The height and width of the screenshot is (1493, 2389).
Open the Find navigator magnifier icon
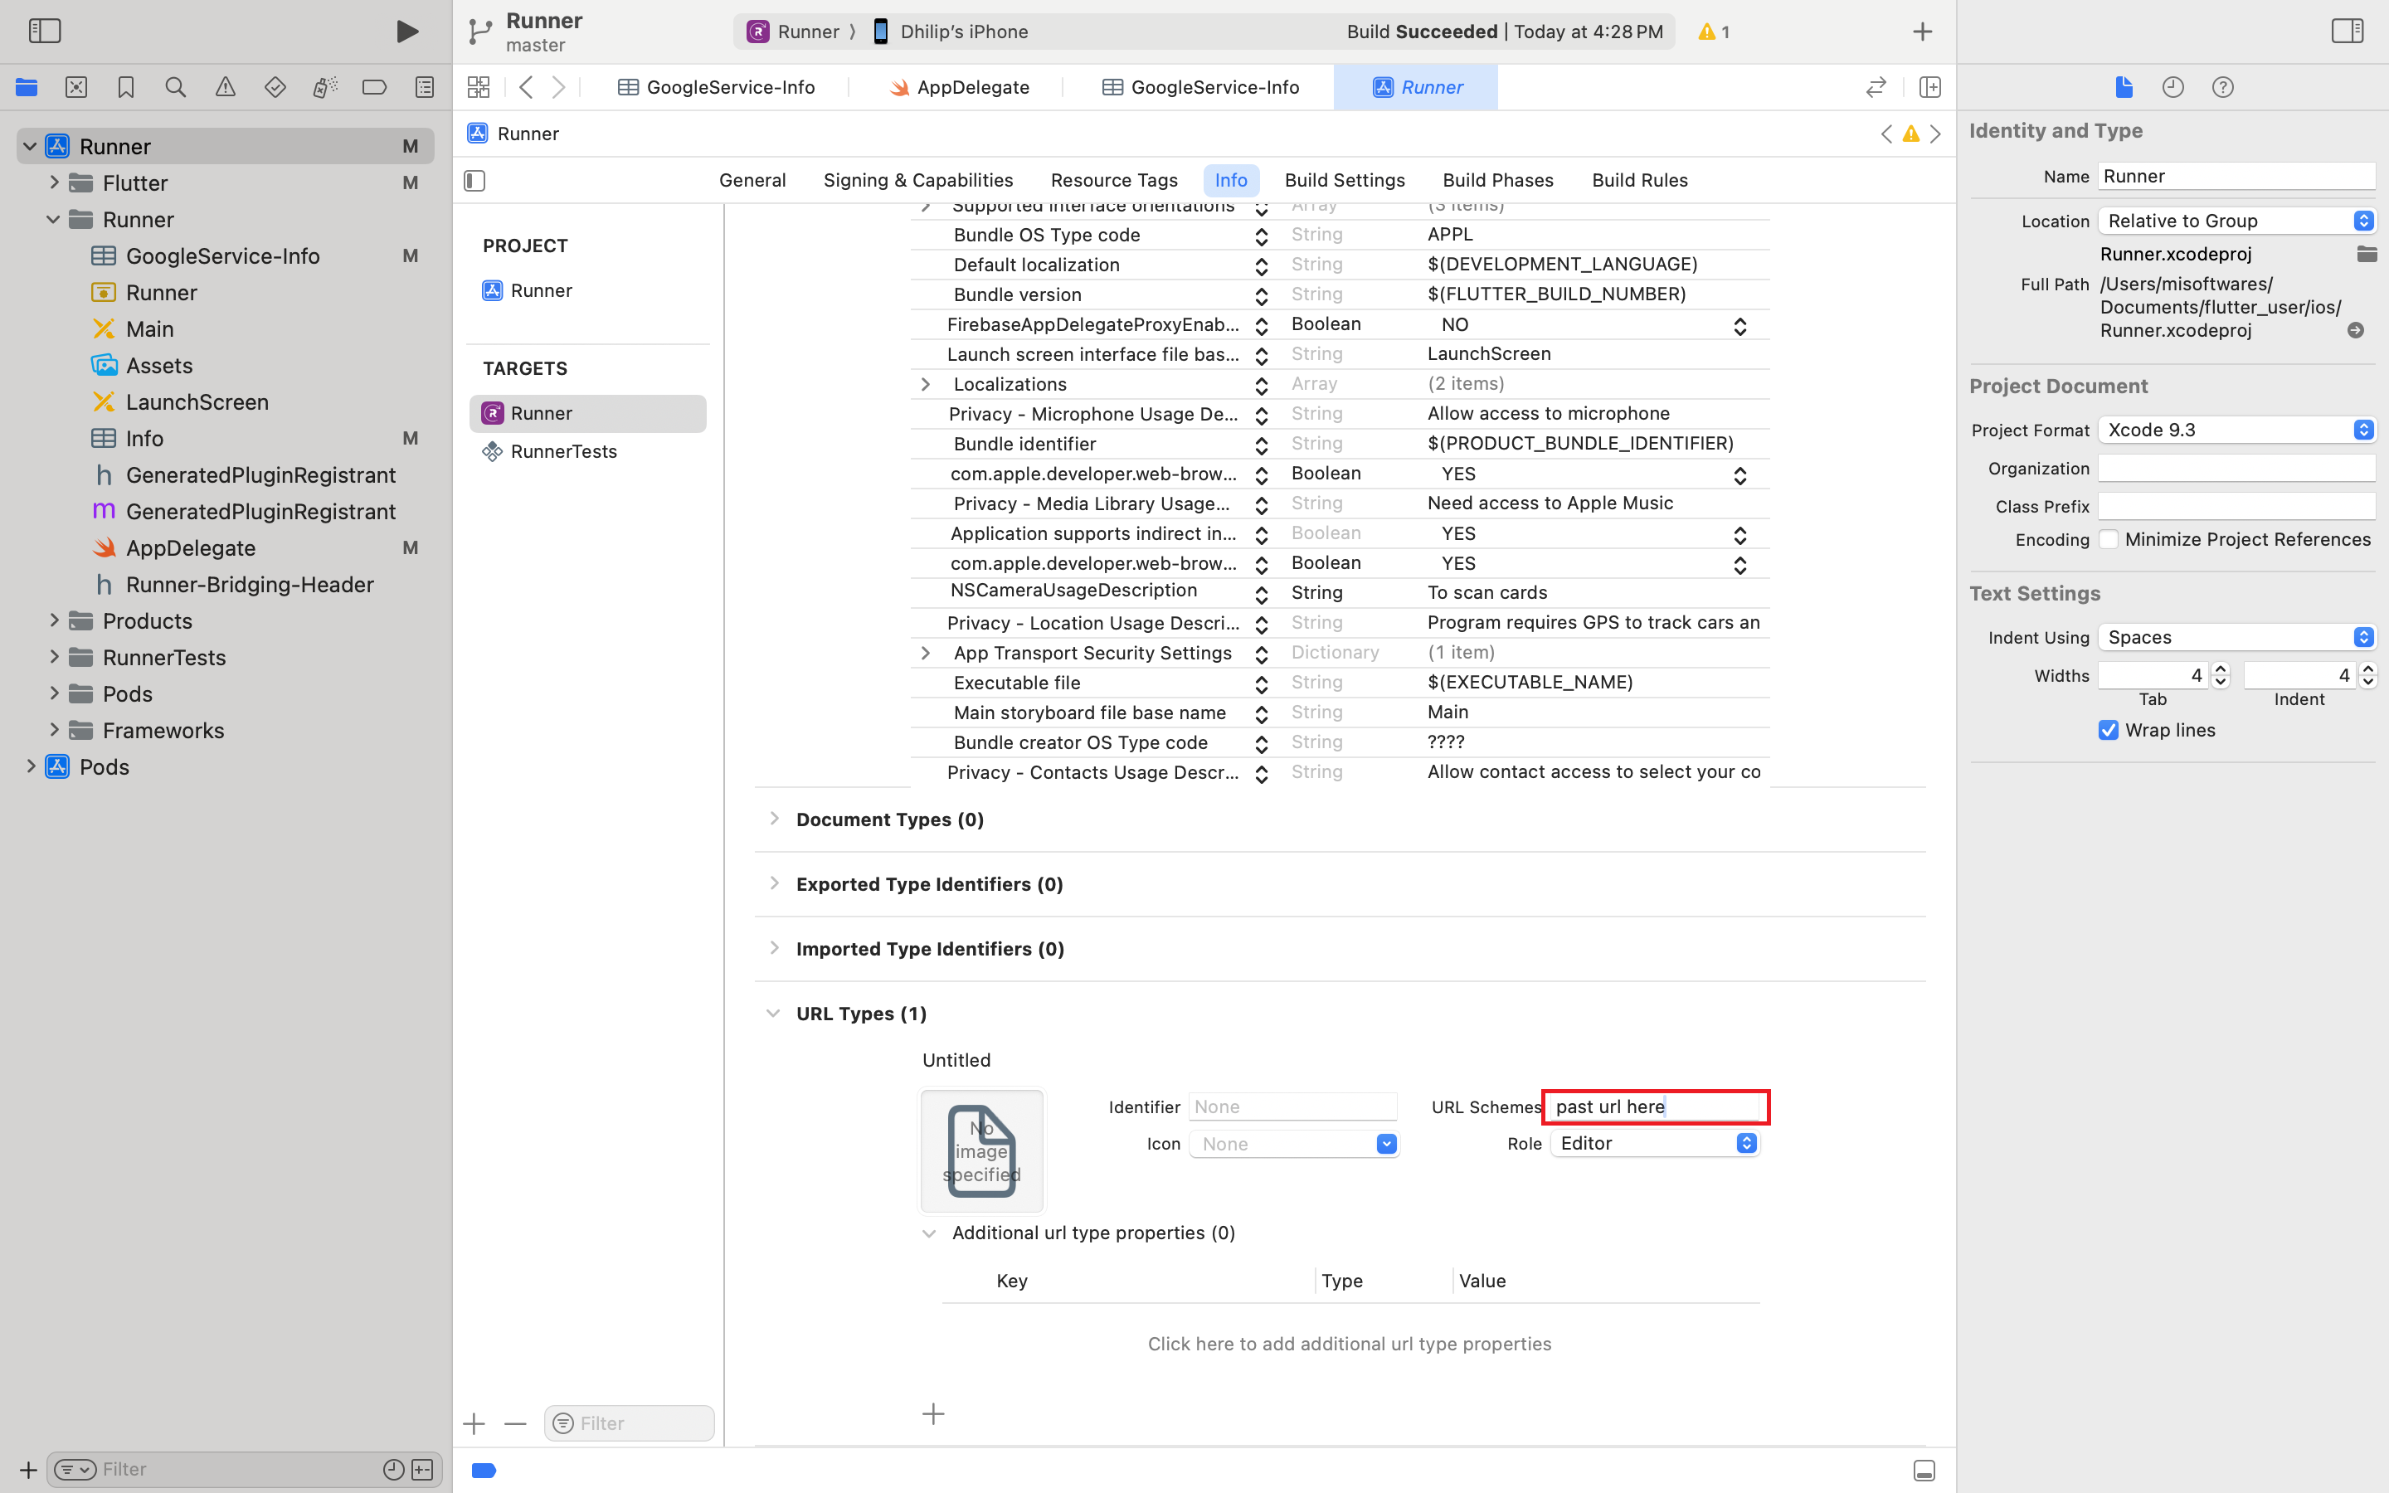[176, 87]
